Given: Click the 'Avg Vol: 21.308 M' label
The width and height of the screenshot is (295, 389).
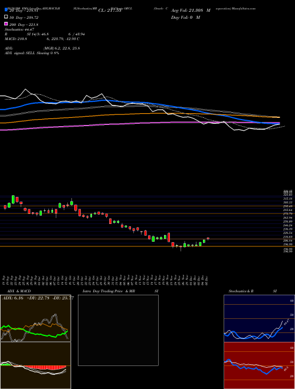Looking at the screenshot, I should (191, 10).
